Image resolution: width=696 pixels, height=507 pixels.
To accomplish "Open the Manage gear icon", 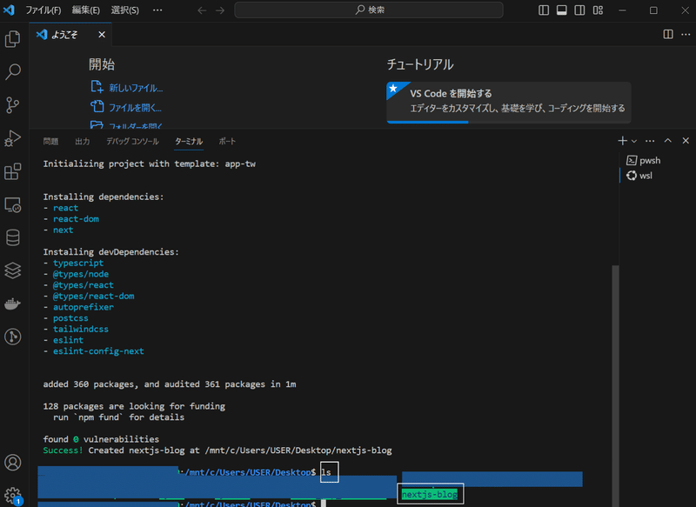I will click(12, 495).
